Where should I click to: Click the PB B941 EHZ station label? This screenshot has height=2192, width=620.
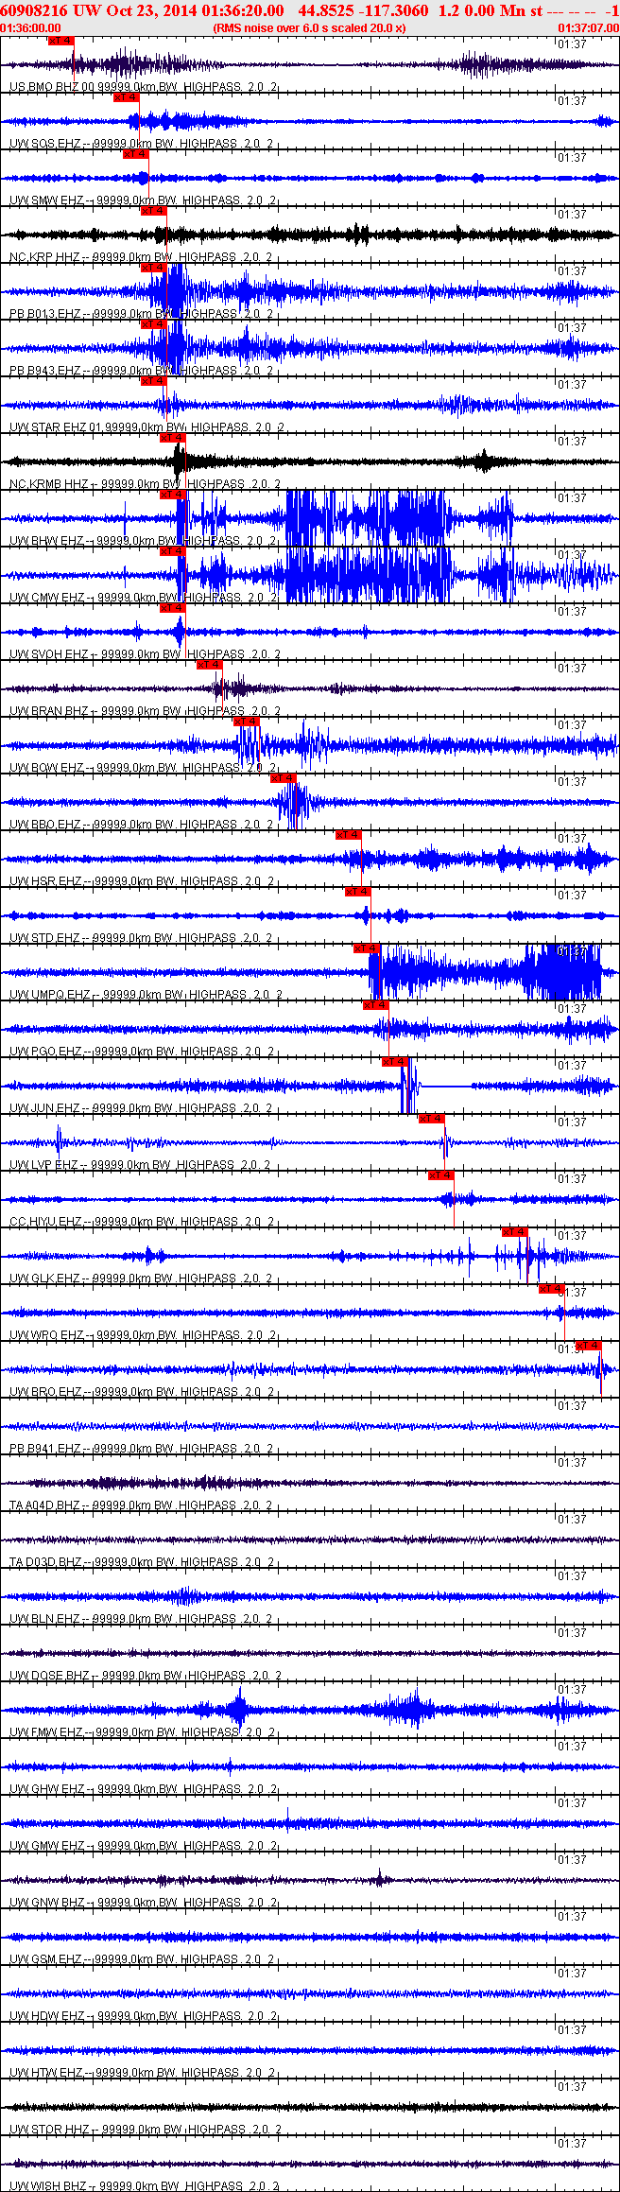coord(142,1449)
